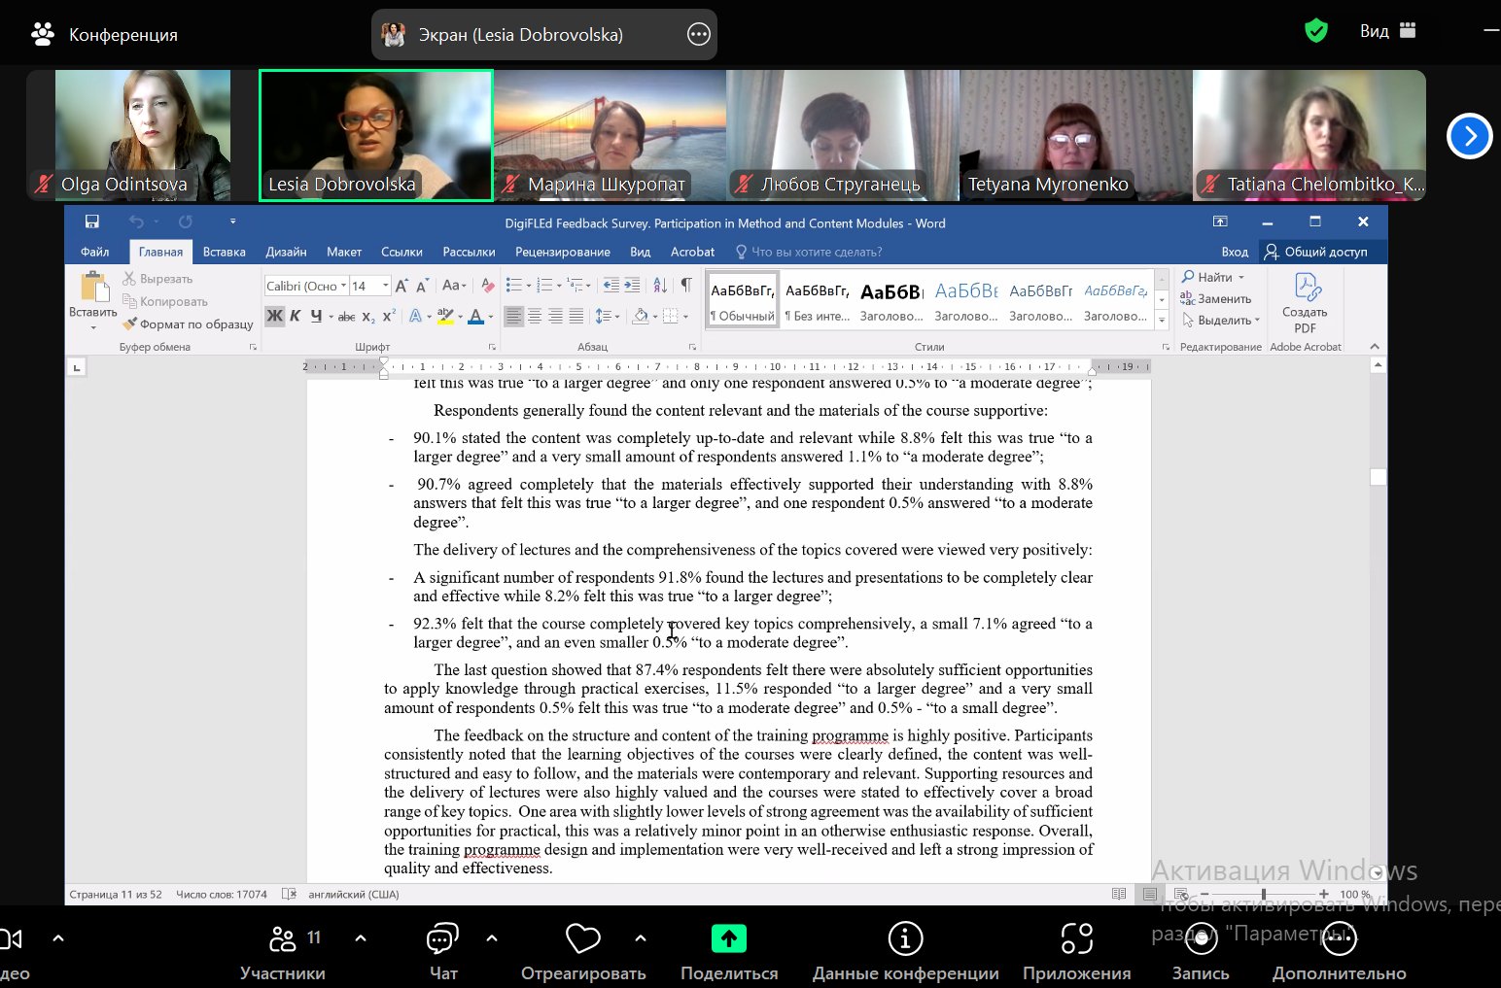
Task: Switch to the Макет ribbon tab
Action: tap(344, 252)
